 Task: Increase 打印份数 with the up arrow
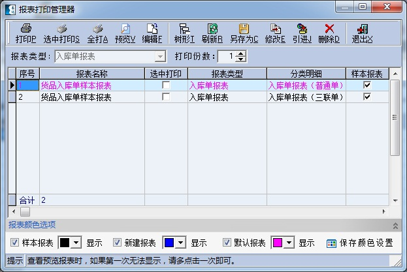[241, 53]
